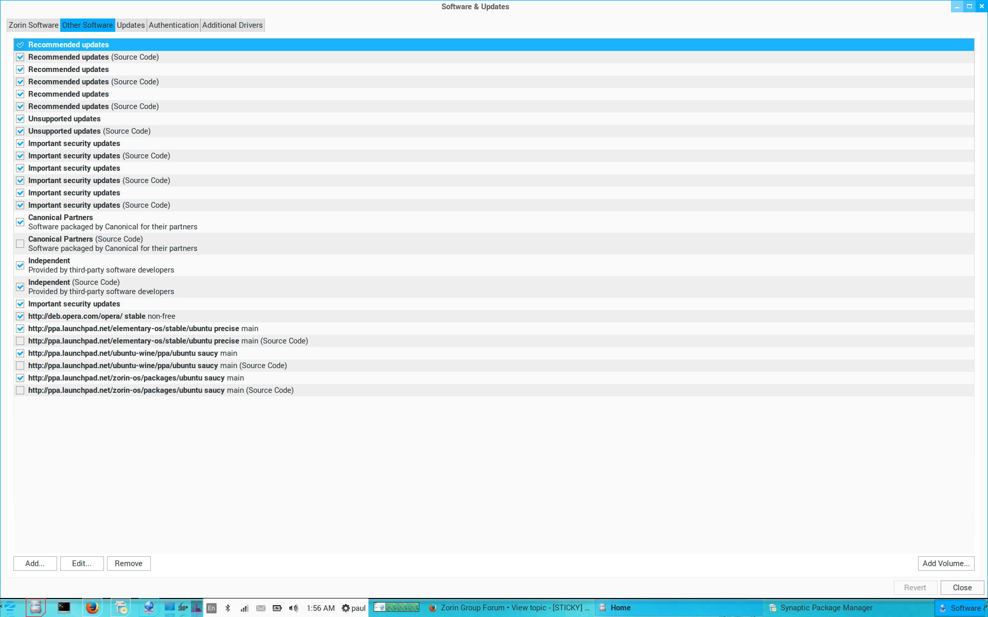Screen dimensions: 988x617
Task: Click the Bluetooth tray icon
Action: pyautogui.click(x=228, y=608)
